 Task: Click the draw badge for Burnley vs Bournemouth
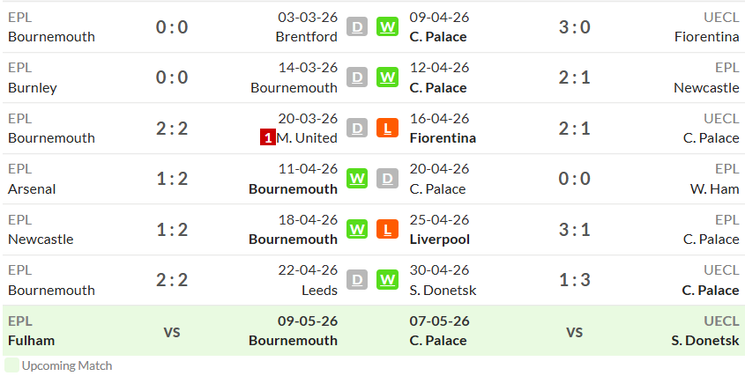[357, 77]
